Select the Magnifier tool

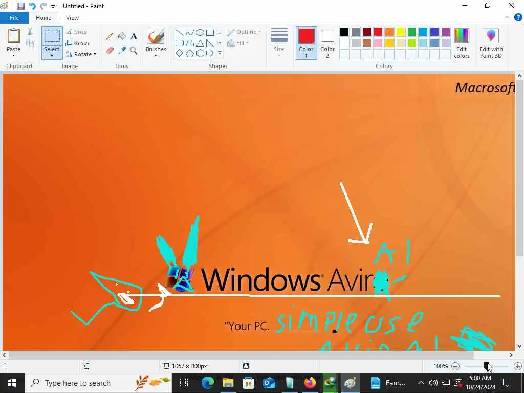pyautogui.click(x=134, y=51)
